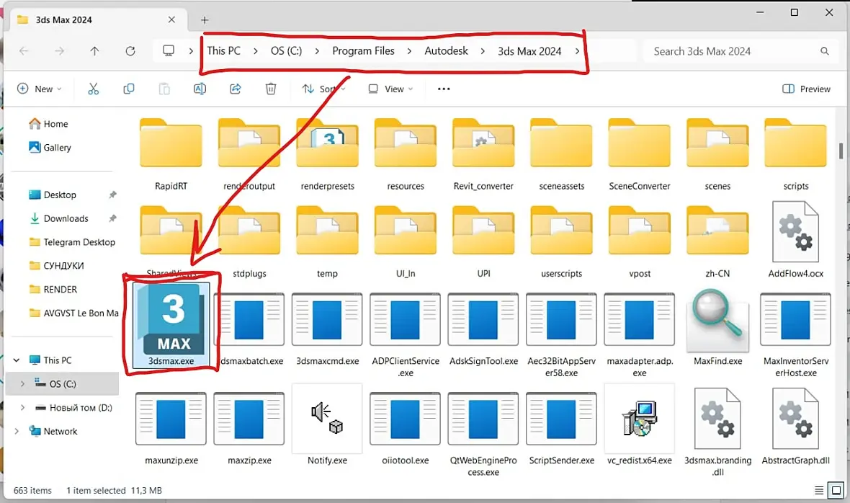Select the ADPClientService.exe file icon
The width and height of the screenshot is (850, 503).
pyautogui.click(x=405, y=320)
